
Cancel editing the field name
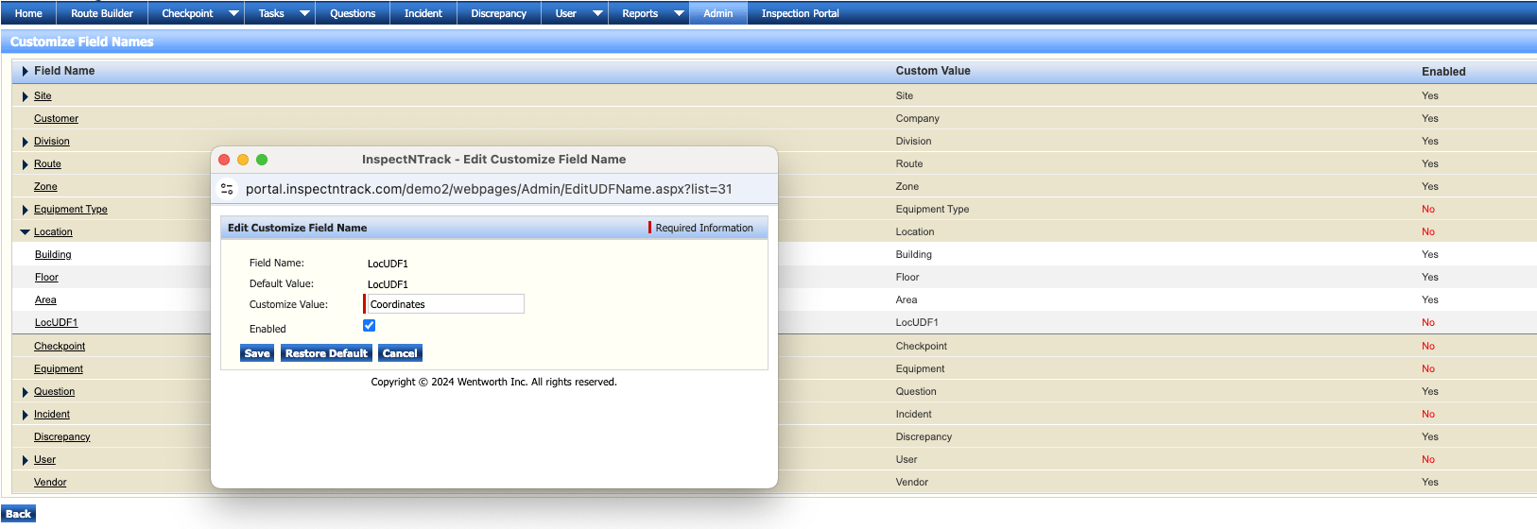click(x=400, y=353)
